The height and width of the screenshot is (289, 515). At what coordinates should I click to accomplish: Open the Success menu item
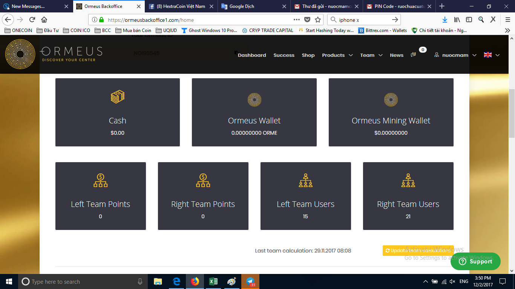(284, 55)
